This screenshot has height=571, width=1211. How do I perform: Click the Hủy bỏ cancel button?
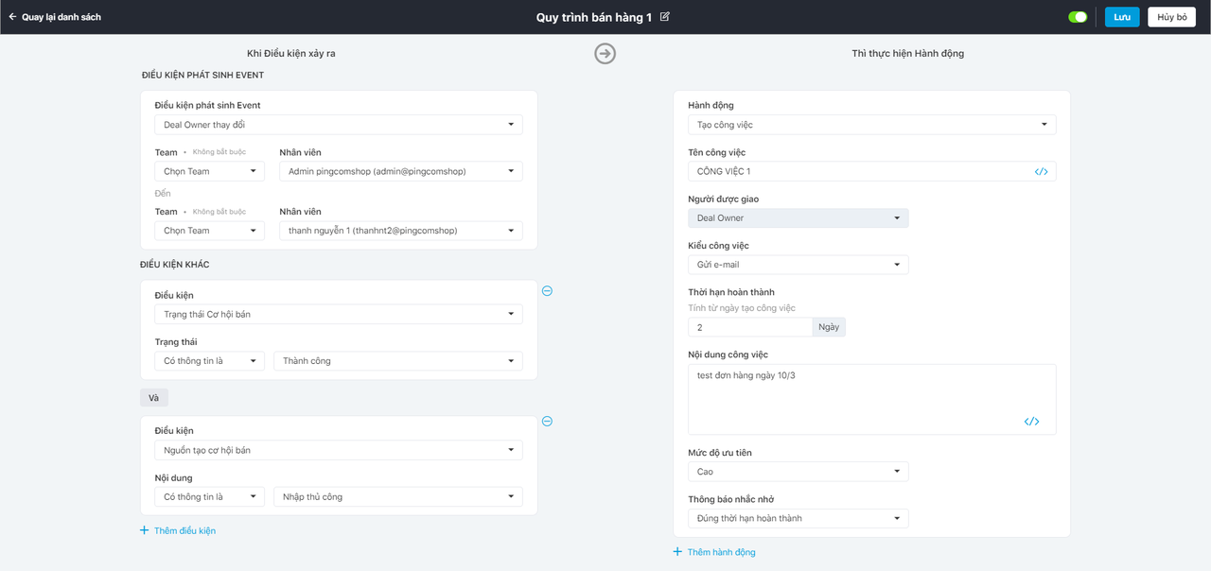tap(1171, 17)
